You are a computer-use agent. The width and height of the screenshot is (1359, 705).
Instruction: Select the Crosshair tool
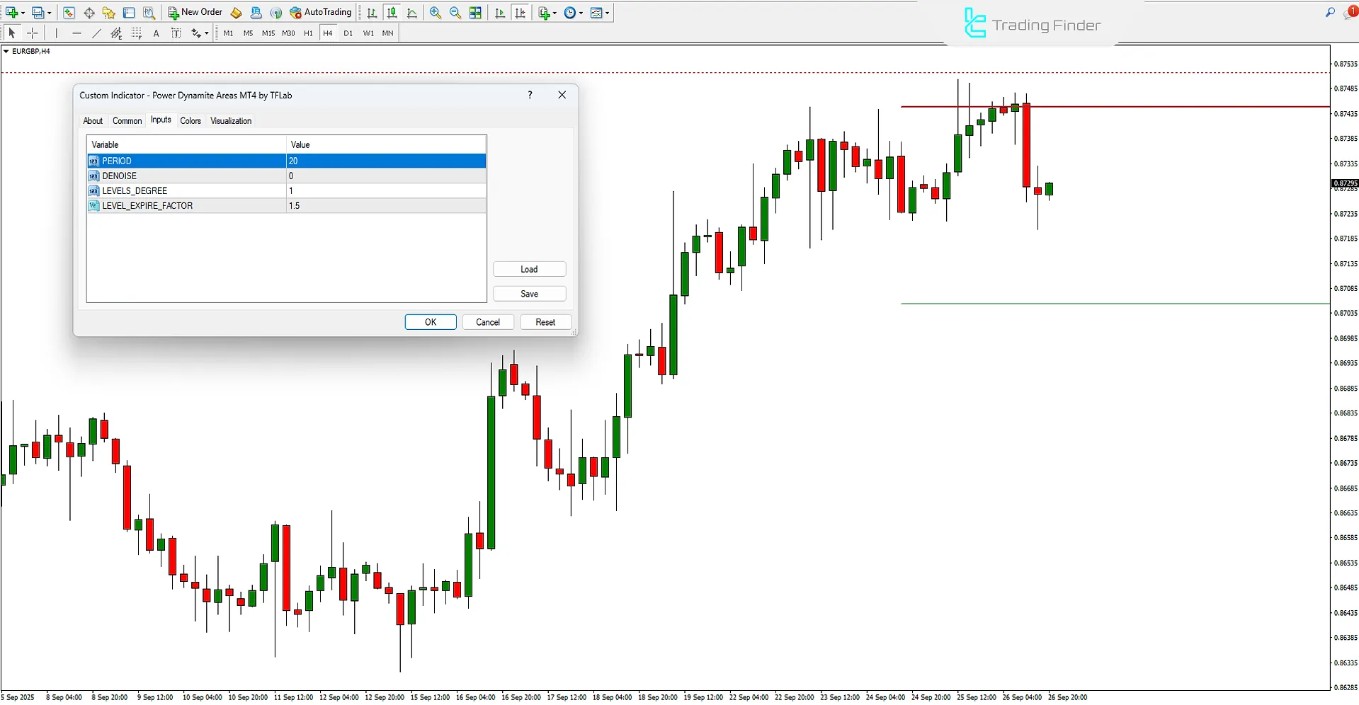click(33, 33)
